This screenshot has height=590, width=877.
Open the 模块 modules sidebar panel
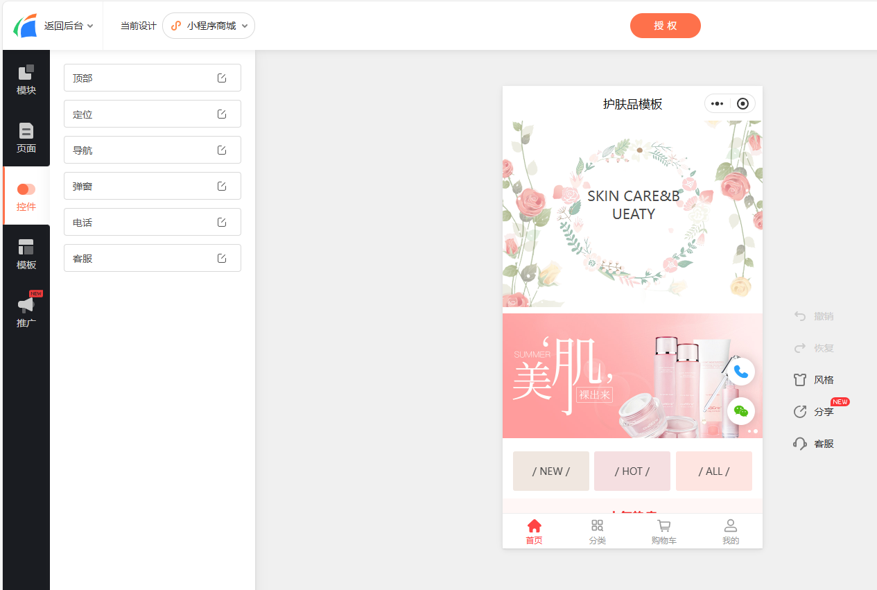tap(26, 79)
